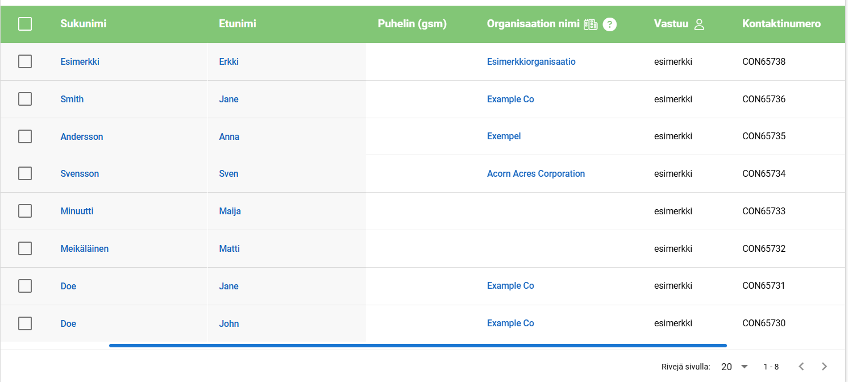Click the horizontal scrollbar below the table

[418, 345]
